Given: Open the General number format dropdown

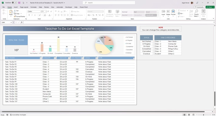Looking at the screenshot, I should [x=103, y=11].
